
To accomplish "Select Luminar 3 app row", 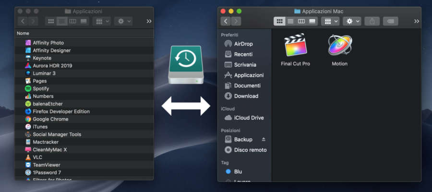I will 84,73.
